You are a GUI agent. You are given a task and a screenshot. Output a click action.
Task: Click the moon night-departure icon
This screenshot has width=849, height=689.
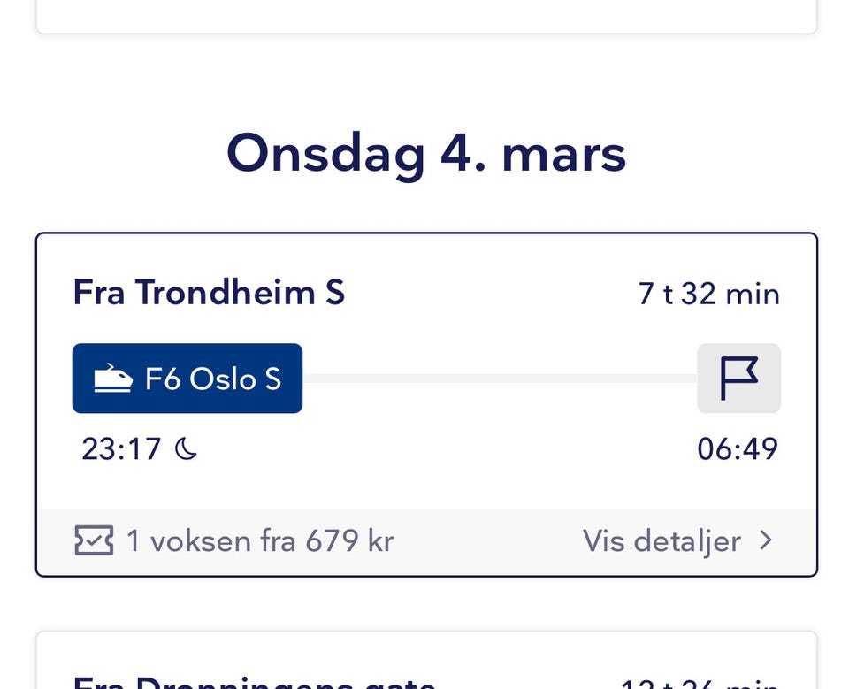click(186, 449)
